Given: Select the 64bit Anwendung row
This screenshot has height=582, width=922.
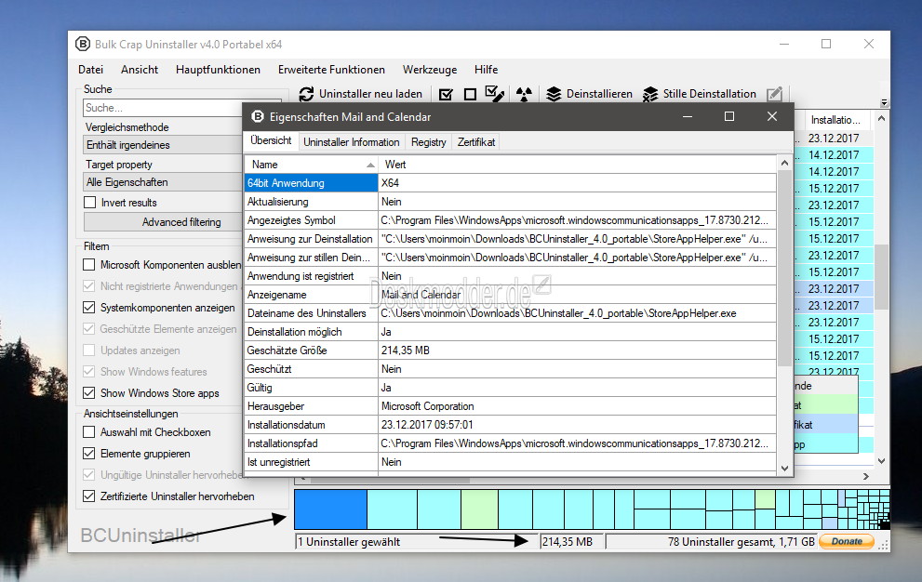Looking at the screenshot, I should [x=511, y=183].
